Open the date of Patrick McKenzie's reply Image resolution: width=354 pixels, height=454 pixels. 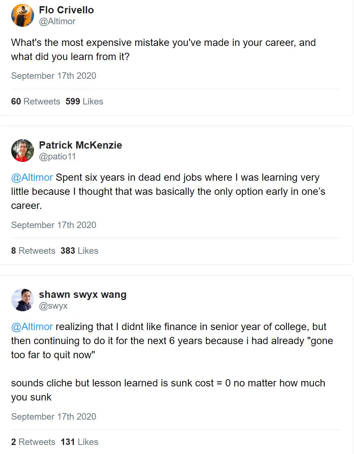tap(54, 225)
